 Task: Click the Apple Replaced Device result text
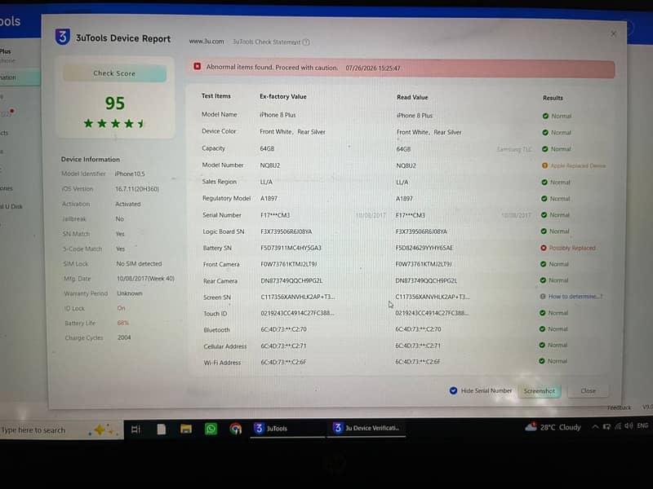[578, 165]
